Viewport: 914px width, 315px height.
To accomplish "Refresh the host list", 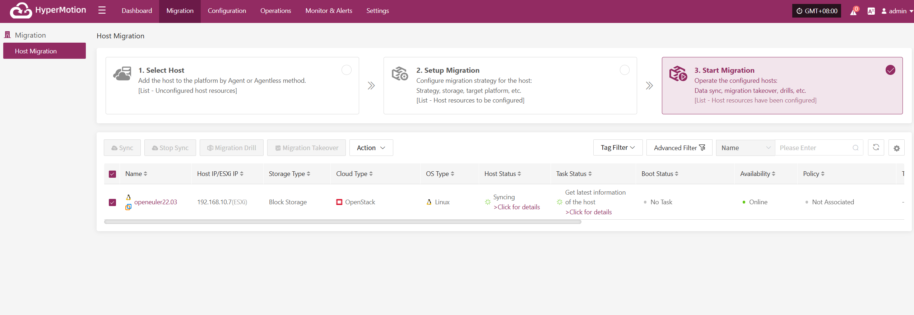I will point(876,147).
